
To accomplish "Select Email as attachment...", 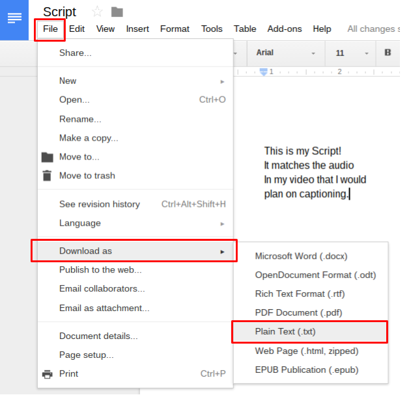I will pyautogui.click(x=135, y=308).
